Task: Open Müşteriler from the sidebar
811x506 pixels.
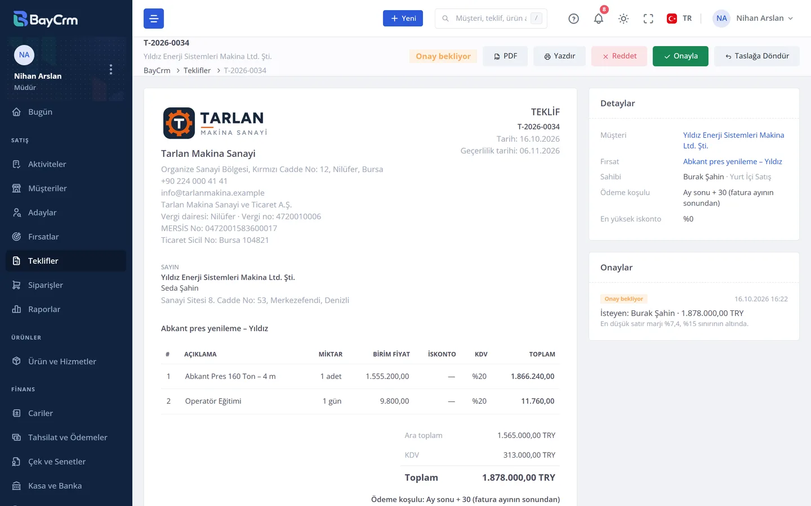Action: tap(66, 188)
